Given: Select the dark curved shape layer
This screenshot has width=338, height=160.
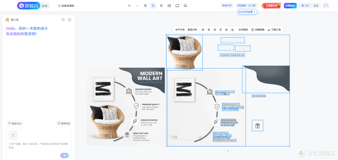Looking at the screenshot, I should point(266,79).
